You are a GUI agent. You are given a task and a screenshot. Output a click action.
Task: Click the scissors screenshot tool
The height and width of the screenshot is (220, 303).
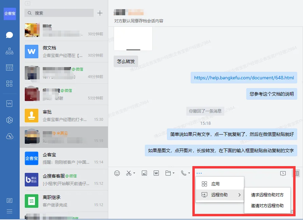129,173
